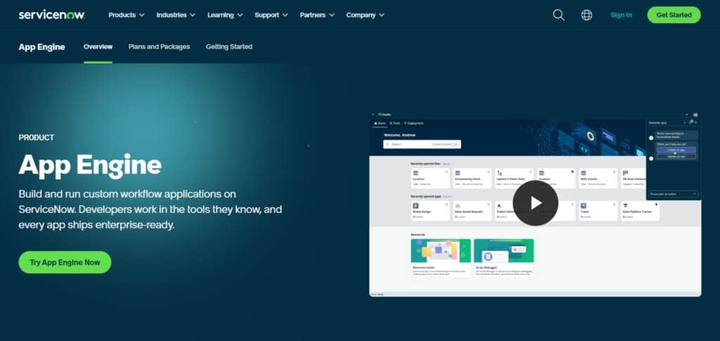
Task: Expand the Company menu
Action: tap(365, 15)
